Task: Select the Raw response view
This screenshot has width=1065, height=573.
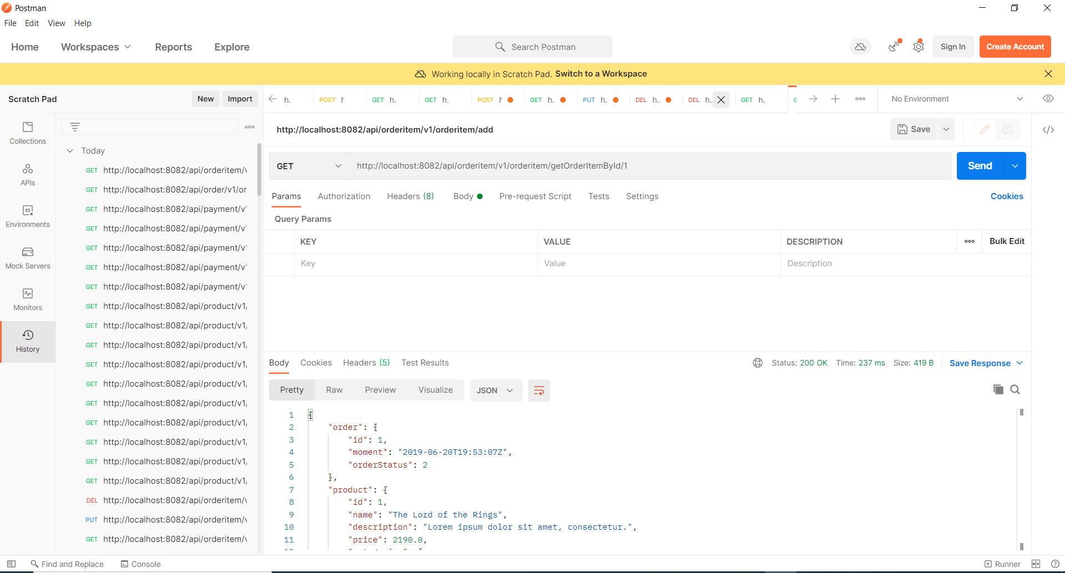Action: click(x=334, y=390)
